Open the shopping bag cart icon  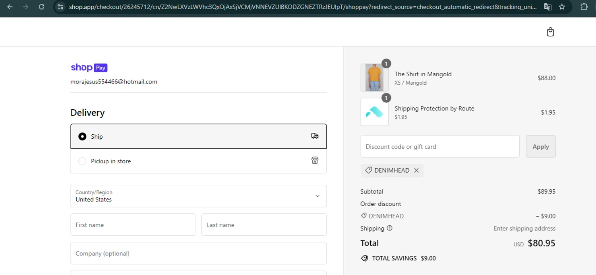coord(550,32)
